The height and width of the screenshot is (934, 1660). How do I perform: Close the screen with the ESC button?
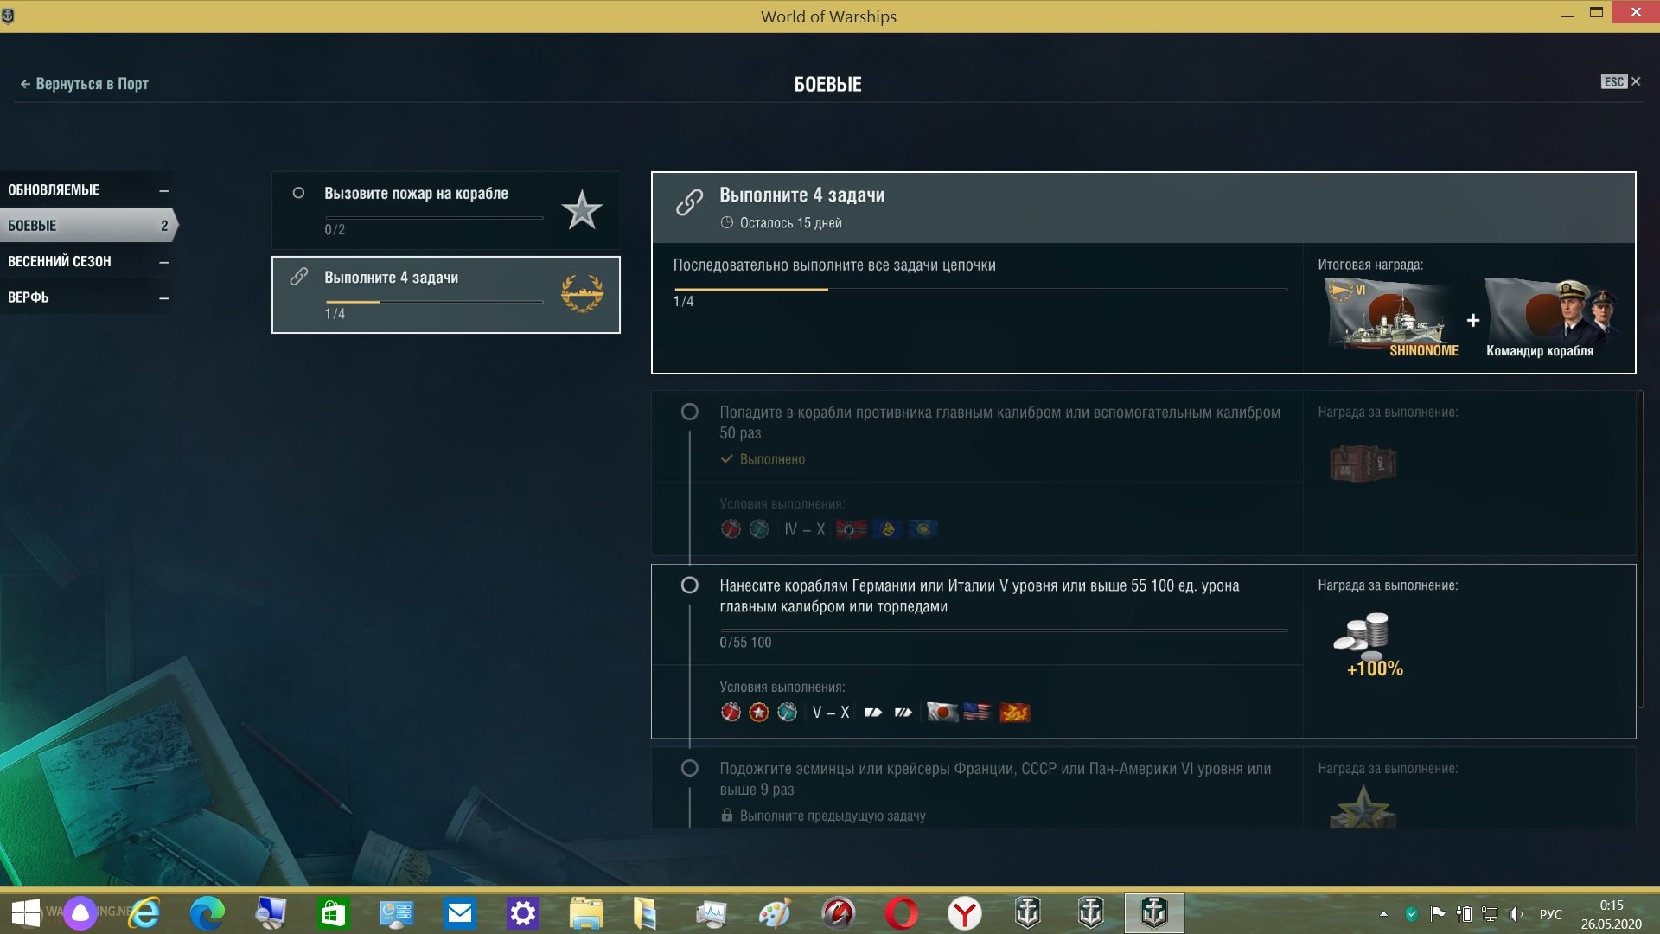(1620, 81)
